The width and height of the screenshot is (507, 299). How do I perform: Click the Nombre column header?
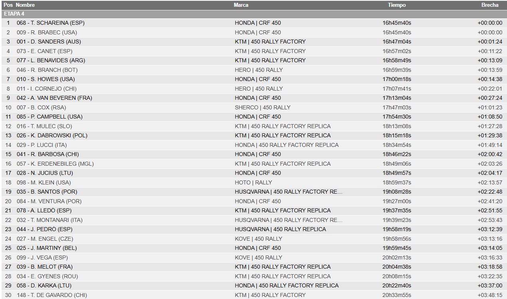click(25, 5)
